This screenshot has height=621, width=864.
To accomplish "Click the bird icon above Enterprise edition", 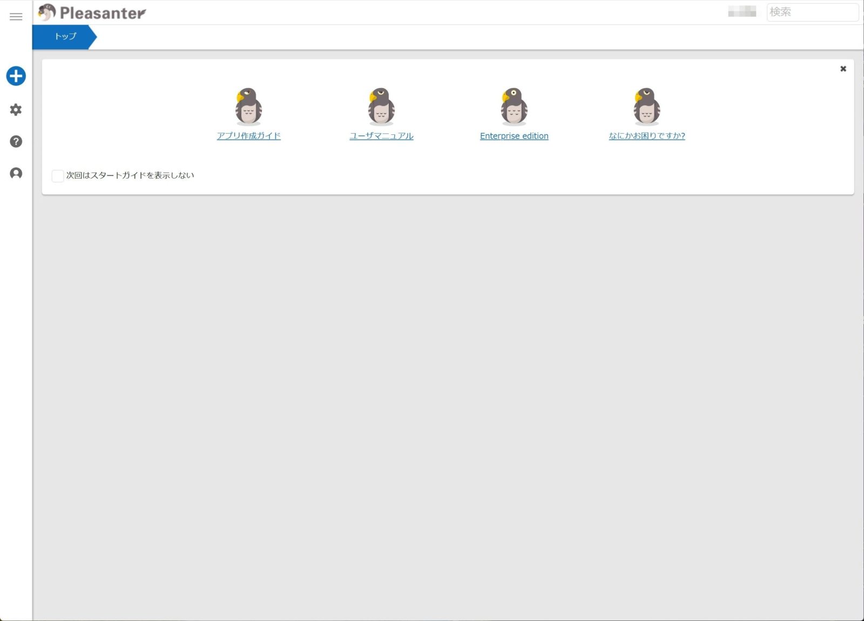I will click(514, 106).
